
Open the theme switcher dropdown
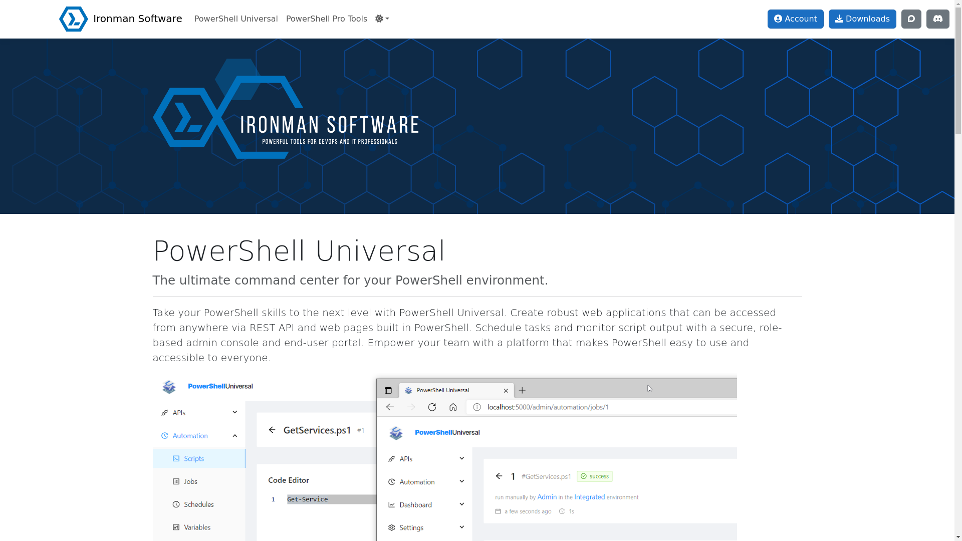pos(382,19)
